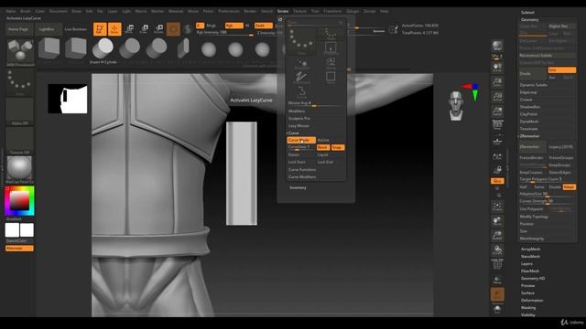Toggle the Bend option
Screen dimensions: 586x329
point(323,147)
